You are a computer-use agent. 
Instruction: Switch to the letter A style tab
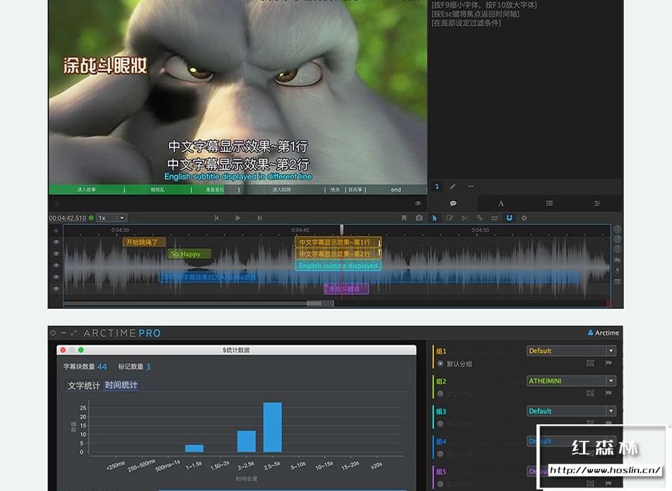pyautogui.click(x=501, y=203)
